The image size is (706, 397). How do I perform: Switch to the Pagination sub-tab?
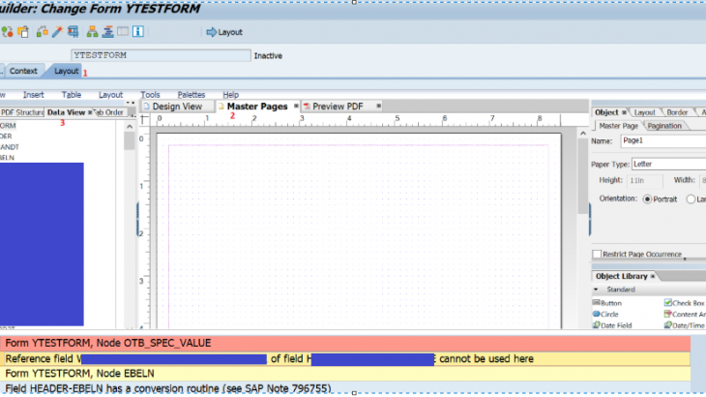click(664, 126)
